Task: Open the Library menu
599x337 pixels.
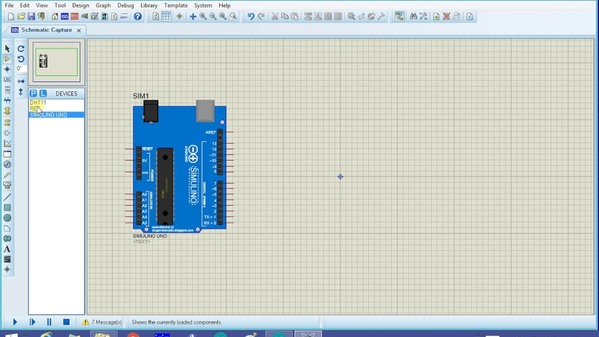Action: tap(149, 5)
